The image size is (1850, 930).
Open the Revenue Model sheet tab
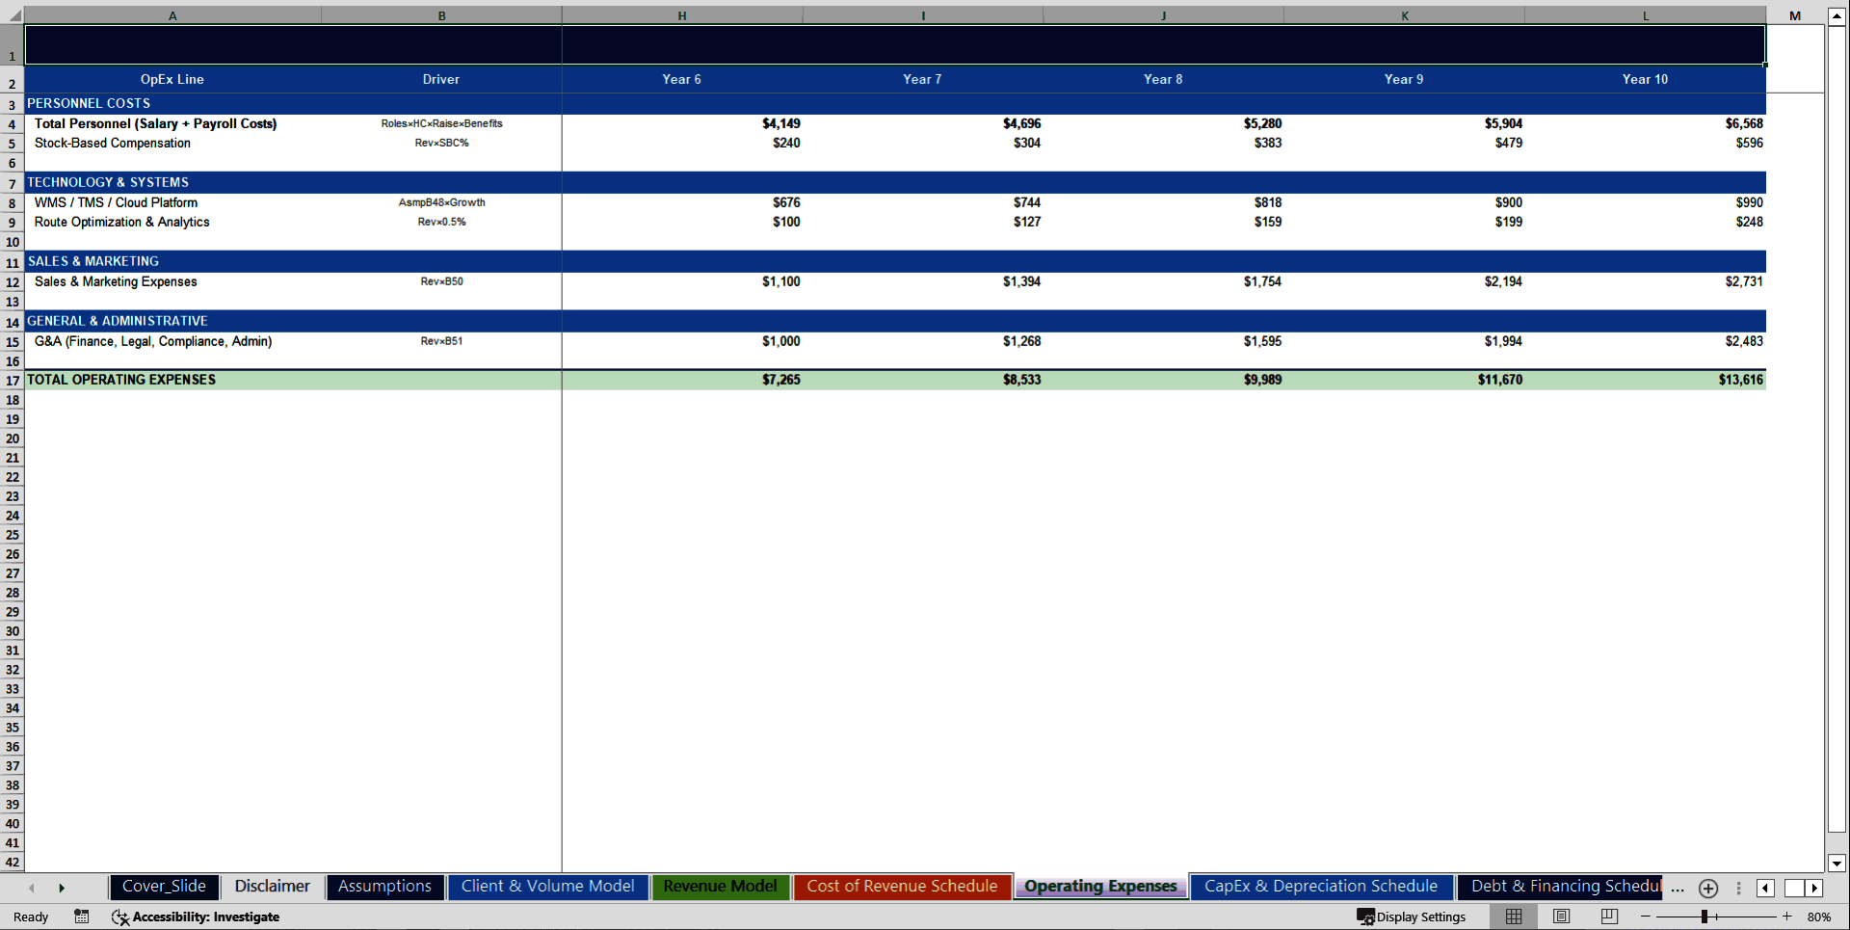pos(720,886)
